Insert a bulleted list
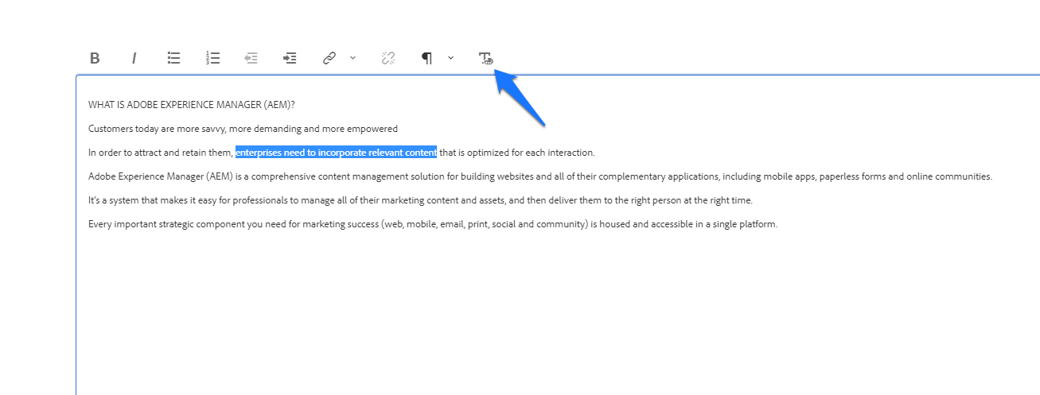1040x395 pixels. 173,58
